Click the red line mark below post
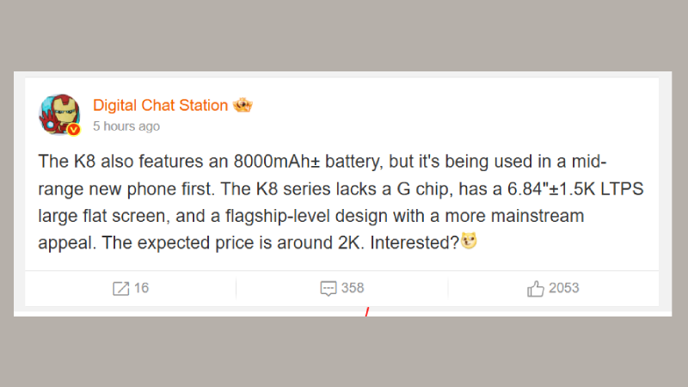This screenshot has height=387, width=688. [x=366, y=311]
